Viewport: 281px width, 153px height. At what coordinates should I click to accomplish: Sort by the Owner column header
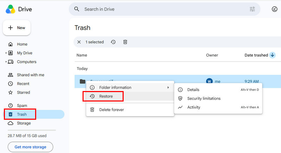click(212, 55)
